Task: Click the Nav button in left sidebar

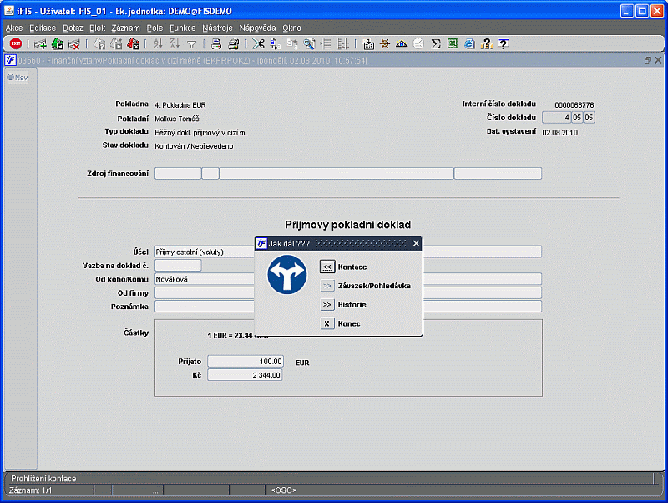Action: [x=18, y=78]
